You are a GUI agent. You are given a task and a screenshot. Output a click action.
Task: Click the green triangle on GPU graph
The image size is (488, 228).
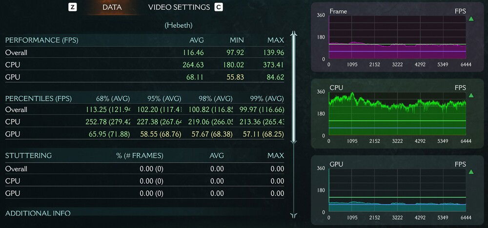pos(471,172)
